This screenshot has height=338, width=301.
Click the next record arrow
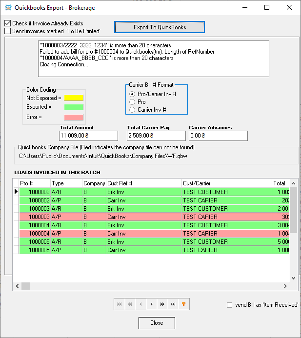tap(151, 304)
